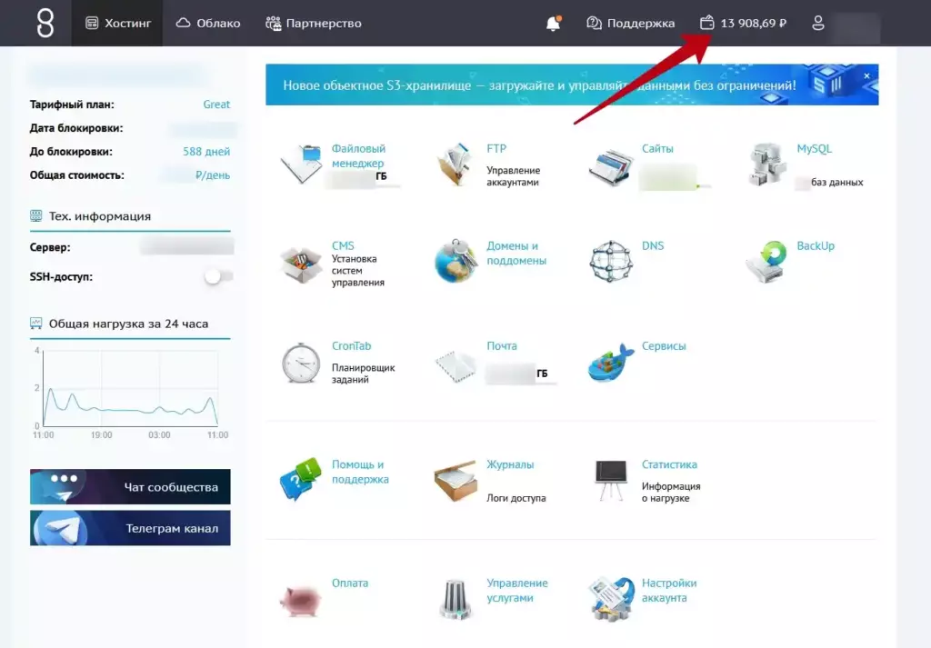931x648 pixels.
Task: Open the FTP link
Action: [x=496, y=148]
